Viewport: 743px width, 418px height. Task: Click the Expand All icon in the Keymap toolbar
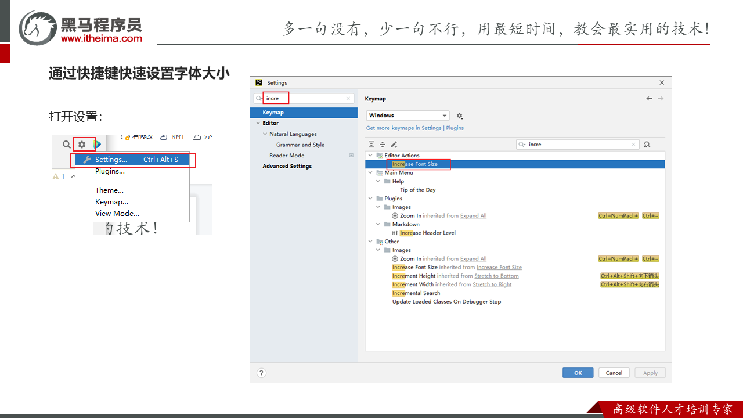(x=371, y=145)
